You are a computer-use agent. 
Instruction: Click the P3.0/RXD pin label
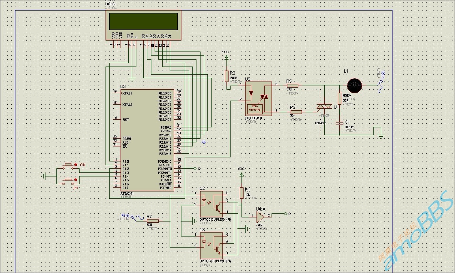coord(165,161)
